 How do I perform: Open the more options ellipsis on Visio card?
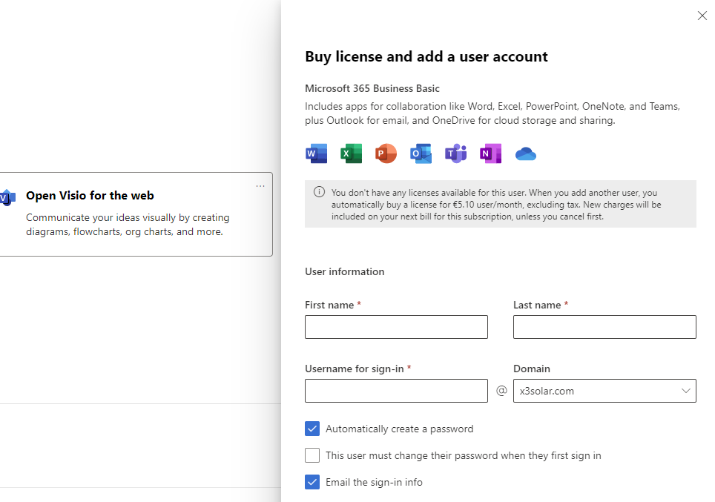260,186
